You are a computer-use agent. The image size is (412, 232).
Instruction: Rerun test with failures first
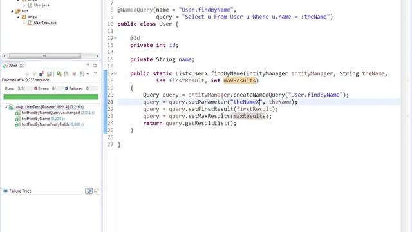coord(66,74)
